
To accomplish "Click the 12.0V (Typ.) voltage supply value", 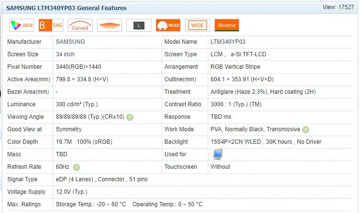I will click(x=72, y=192).
